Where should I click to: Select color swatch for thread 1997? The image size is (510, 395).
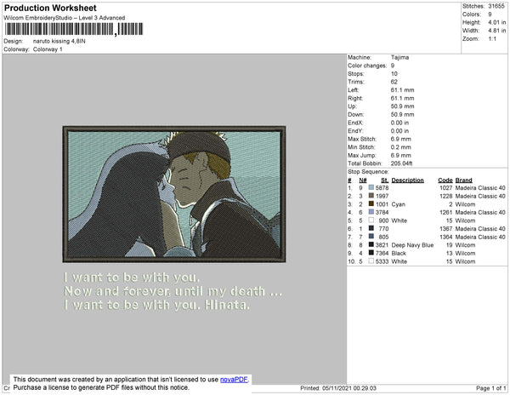coord(371,196)
